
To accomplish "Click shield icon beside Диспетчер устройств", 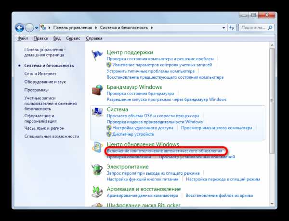I will [x=109, y=134].
